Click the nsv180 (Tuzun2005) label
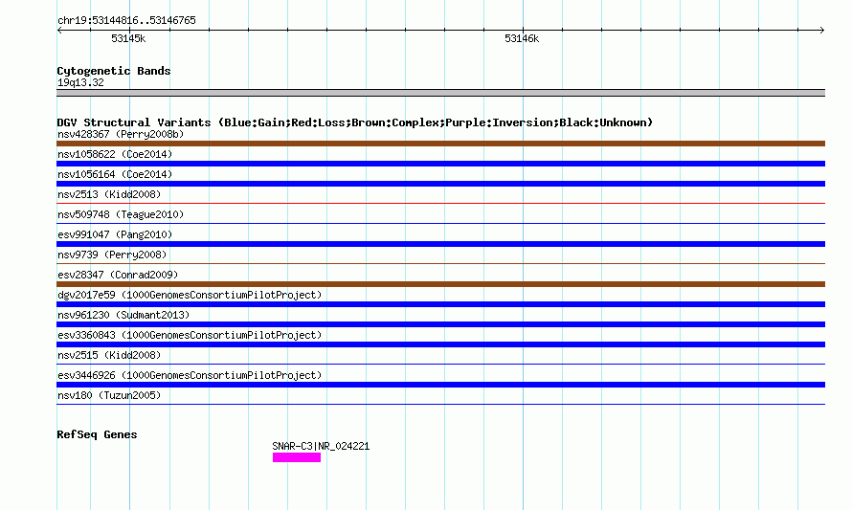852x510 pixels. click(x=109, y=395)
